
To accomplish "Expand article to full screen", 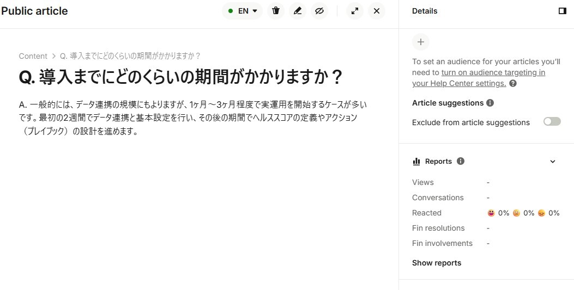I will [355, 11].
